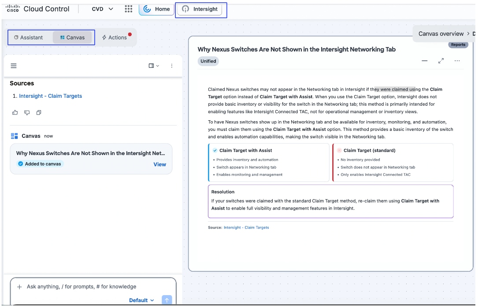Switch to the Intersight tab
The image size is (478, 307).
(200, 9)
